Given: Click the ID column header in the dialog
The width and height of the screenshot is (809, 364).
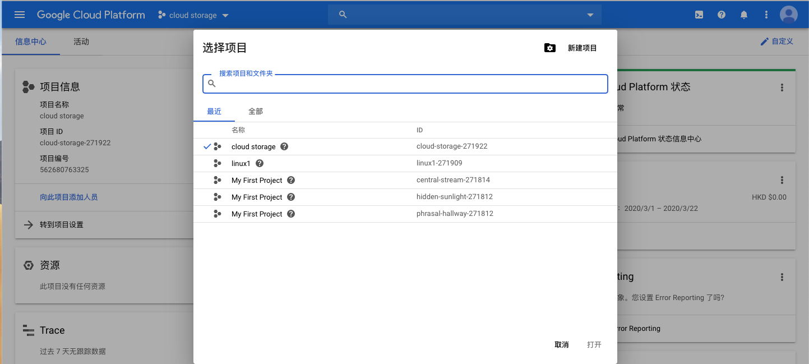Looking at the screenshot, I should pos(419,130).
